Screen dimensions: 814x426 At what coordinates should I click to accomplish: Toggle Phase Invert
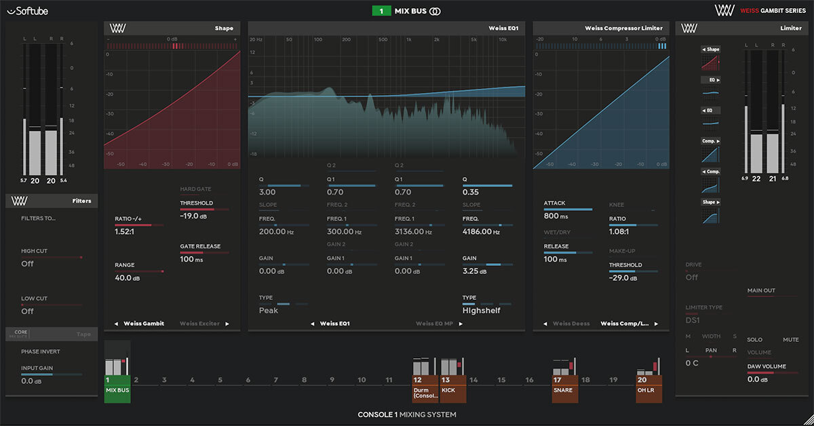coord(39,351)
